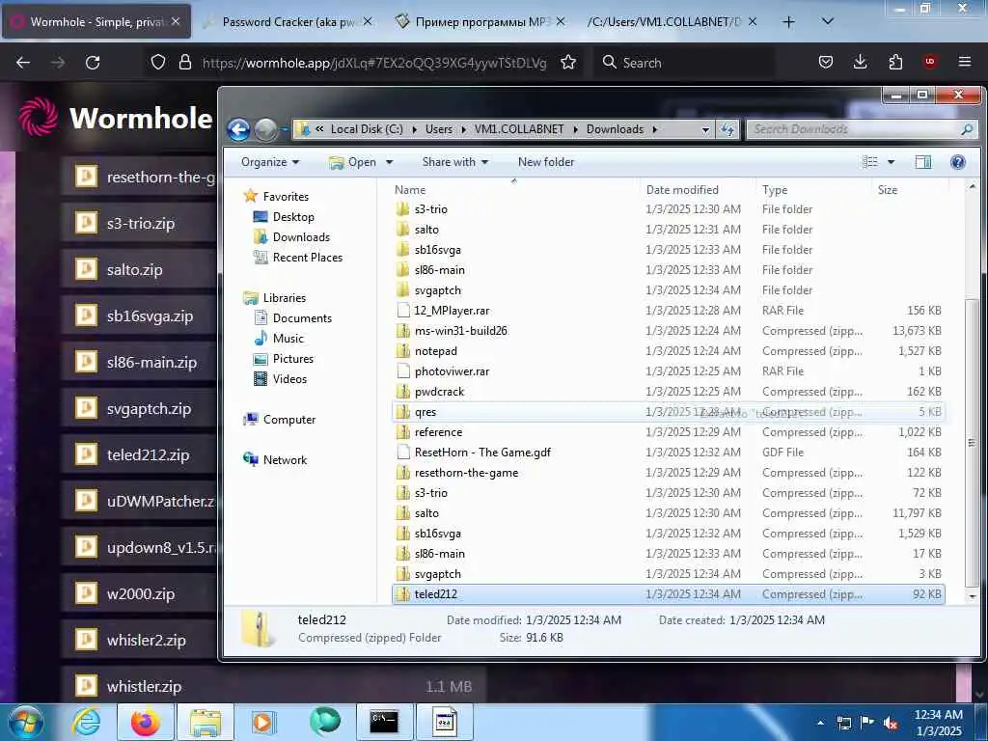Open Recent Places in navigation pane
This screenshot has width=988, height=741.
click(x=308, y=257)
